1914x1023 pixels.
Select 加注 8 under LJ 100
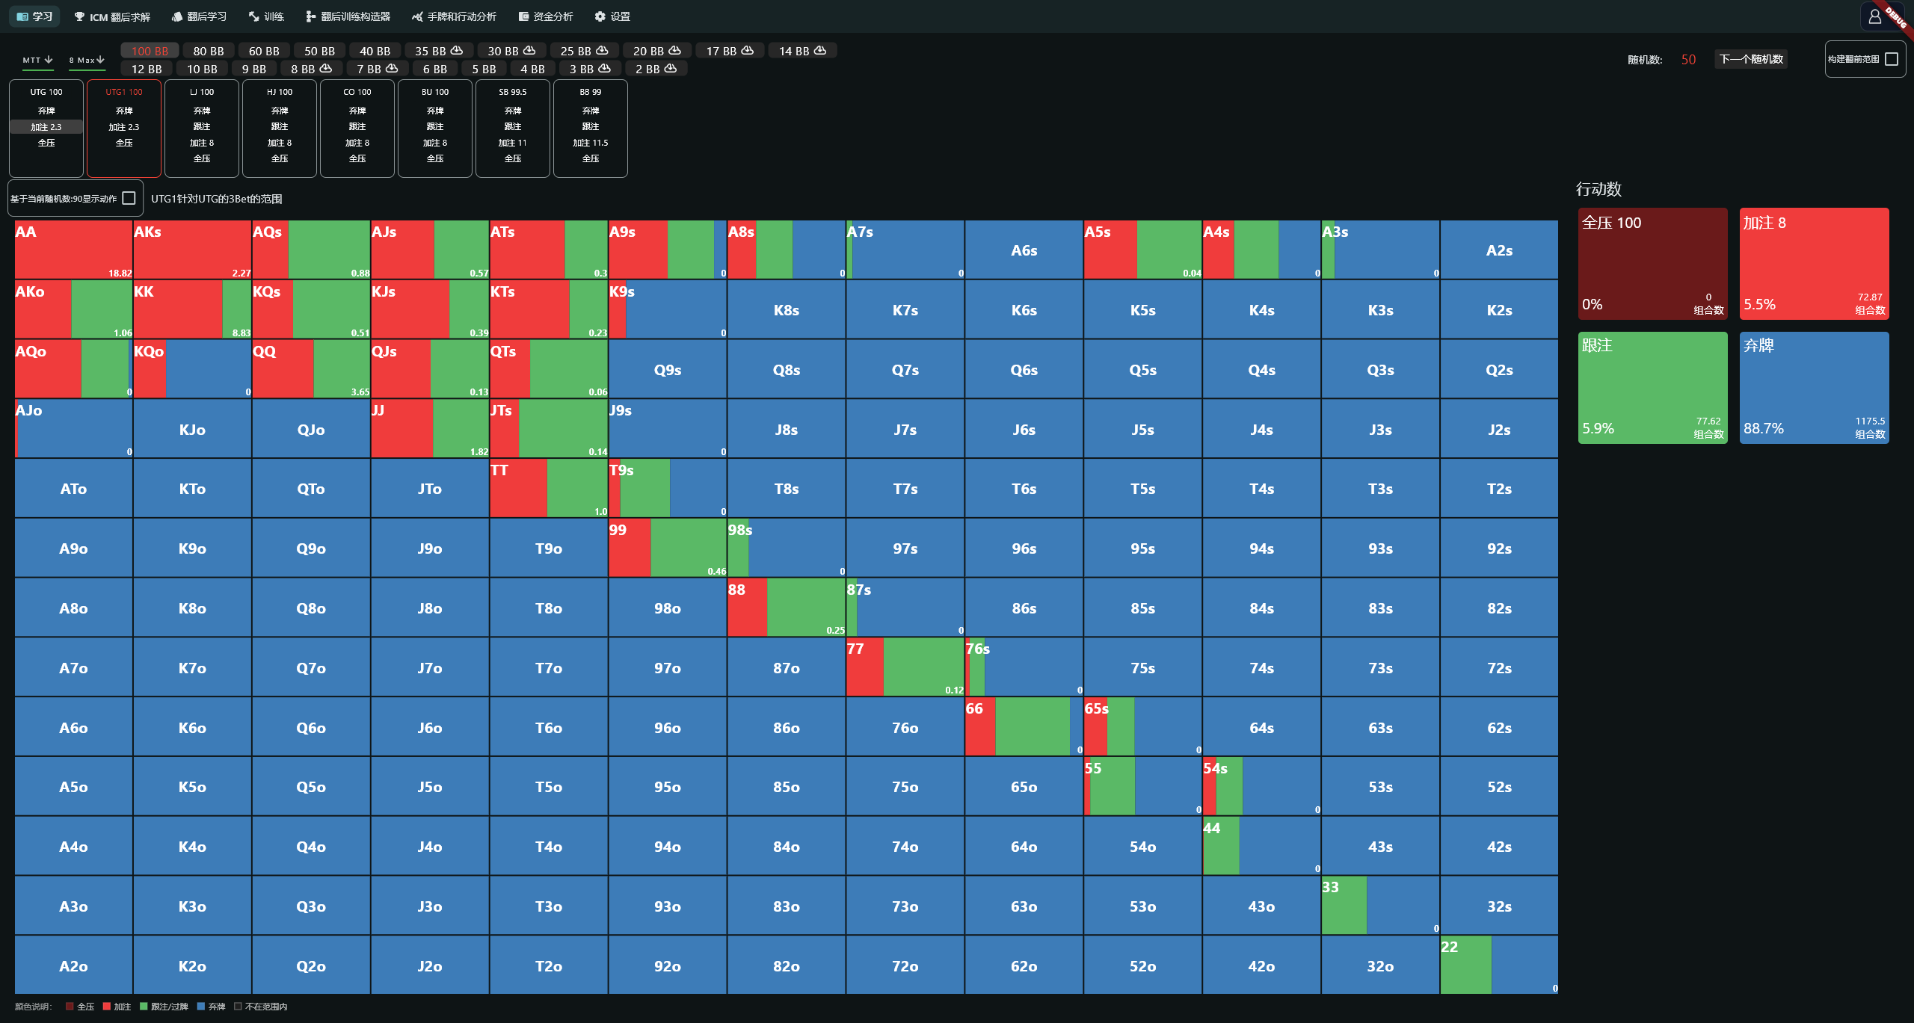(202, 143)
